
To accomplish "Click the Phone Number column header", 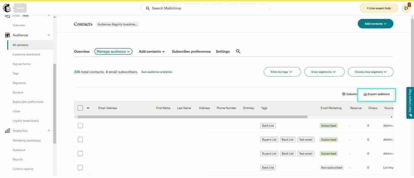I will 226,108.
